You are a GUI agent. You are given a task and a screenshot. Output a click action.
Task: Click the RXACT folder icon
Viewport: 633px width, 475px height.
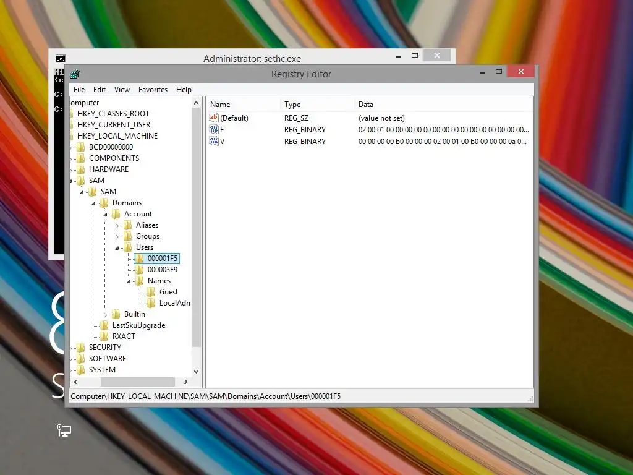(x=104, y=336)
